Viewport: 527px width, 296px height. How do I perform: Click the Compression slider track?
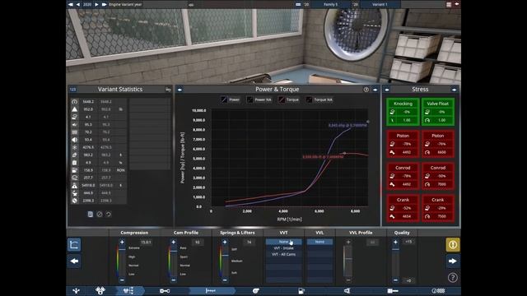click(122, 261)
